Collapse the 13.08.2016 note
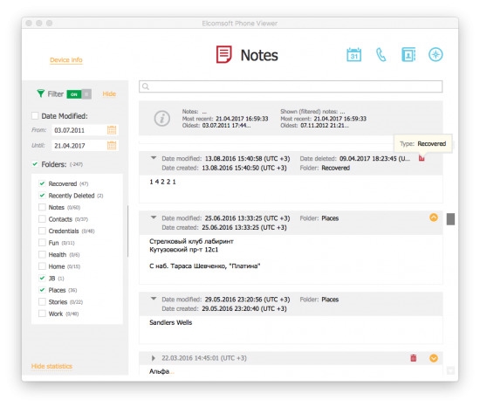 [x=154, y=158]
